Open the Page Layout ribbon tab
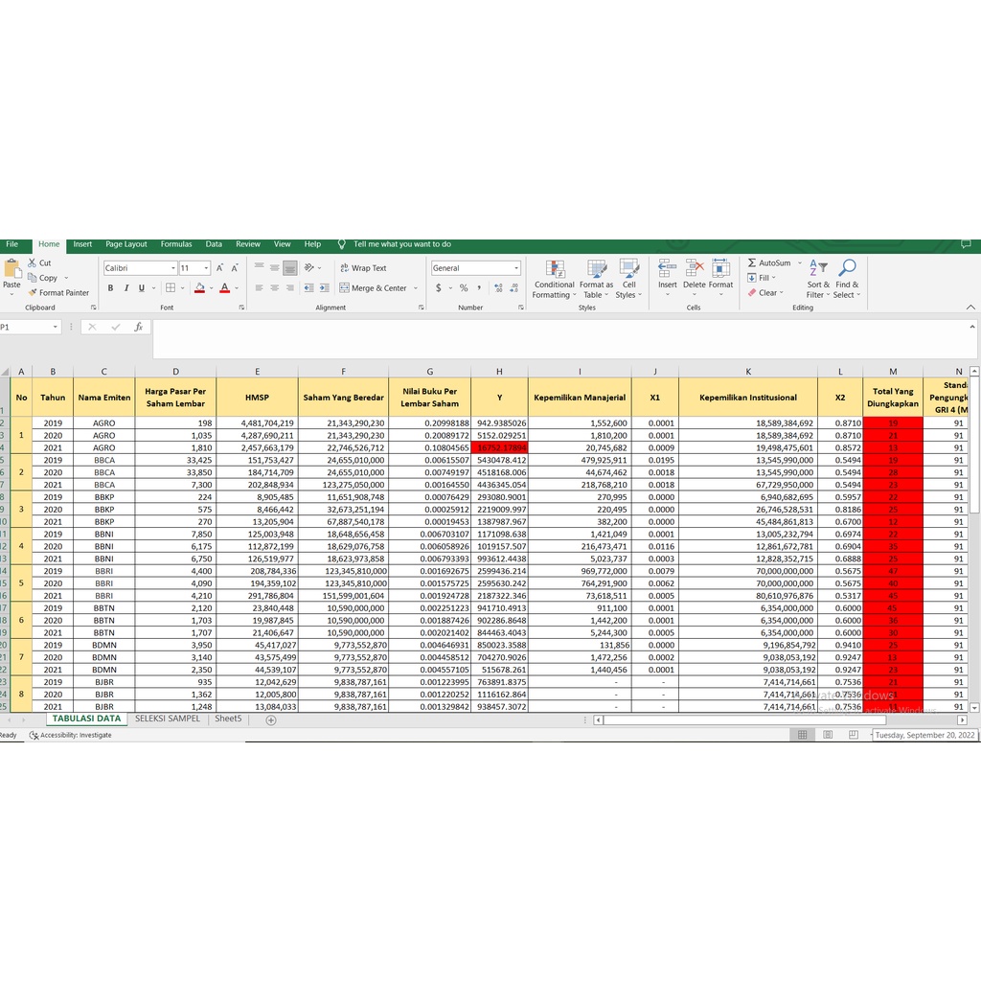 pos(126,244)
